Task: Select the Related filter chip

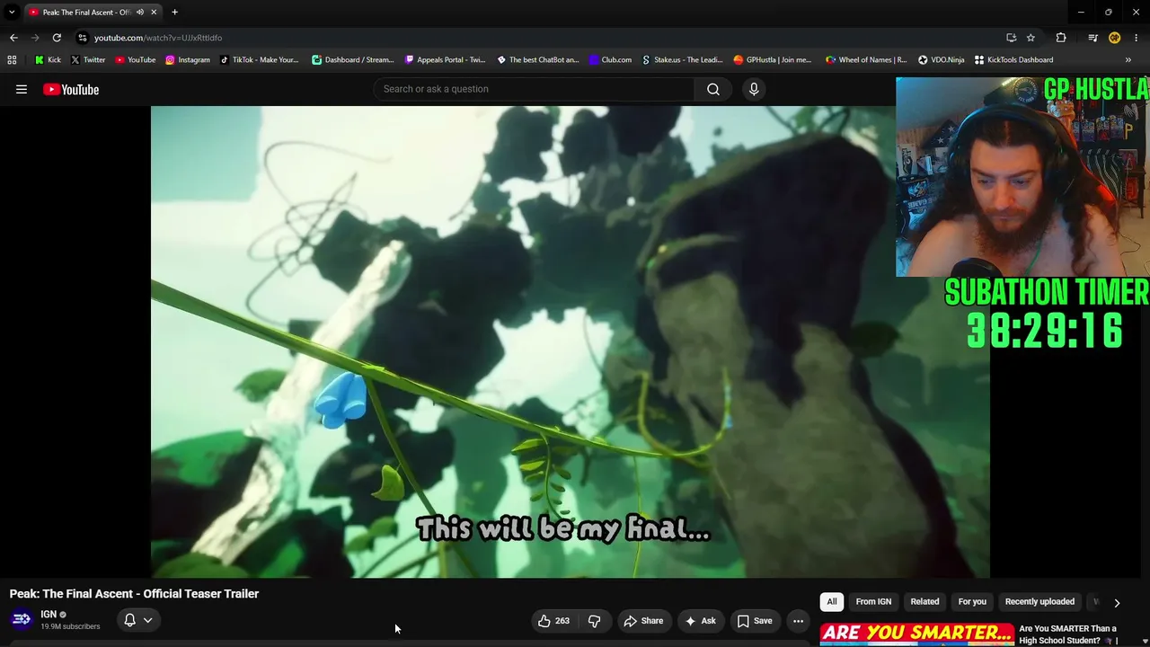Action: 924,602
